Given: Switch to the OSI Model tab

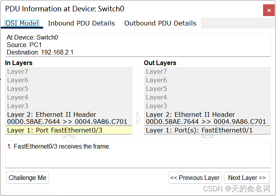Looking at the screenshot, I should [x=22, y=23].
